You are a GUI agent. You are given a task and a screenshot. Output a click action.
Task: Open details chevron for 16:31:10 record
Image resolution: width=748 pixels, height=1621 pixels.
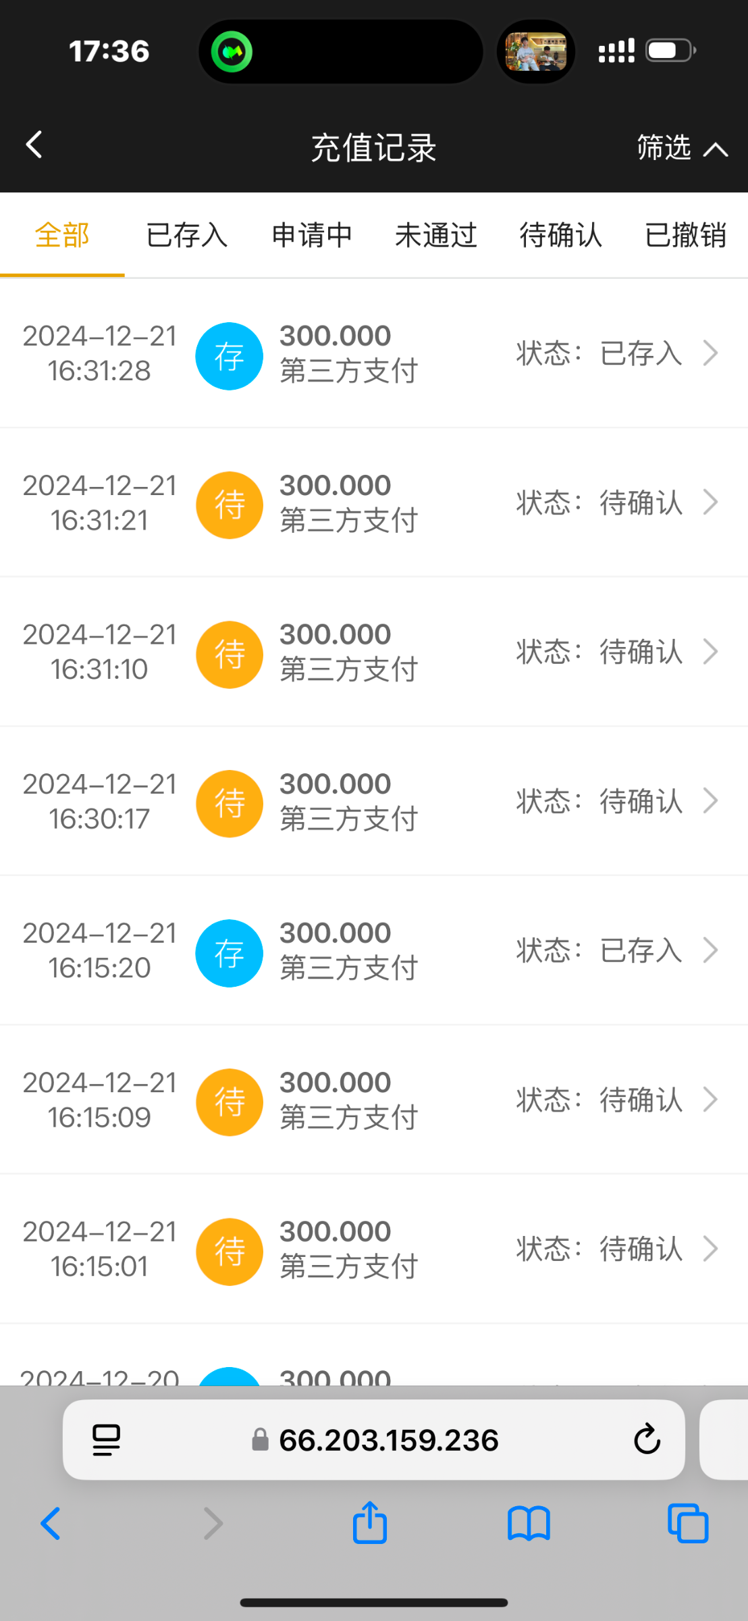[x=710, y=652]
